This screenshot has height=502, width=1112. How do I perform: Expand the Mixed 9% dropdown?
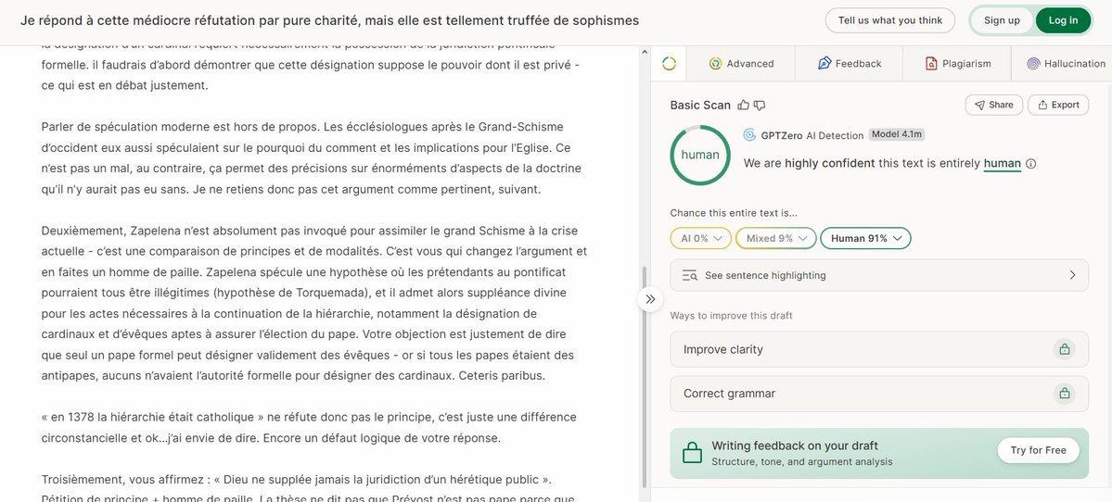pyautogui.click(x=776, y=239)
